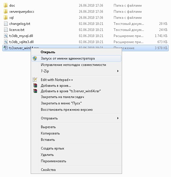Click WinRAR icon beside 'Добавить в архив...'
The width and height of the screenshot is (171, 177).
pyautogui.click(x=35, y=85)
